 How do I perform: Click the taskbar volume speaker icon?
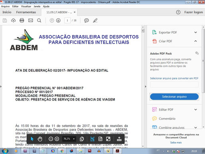click(168, 151)
